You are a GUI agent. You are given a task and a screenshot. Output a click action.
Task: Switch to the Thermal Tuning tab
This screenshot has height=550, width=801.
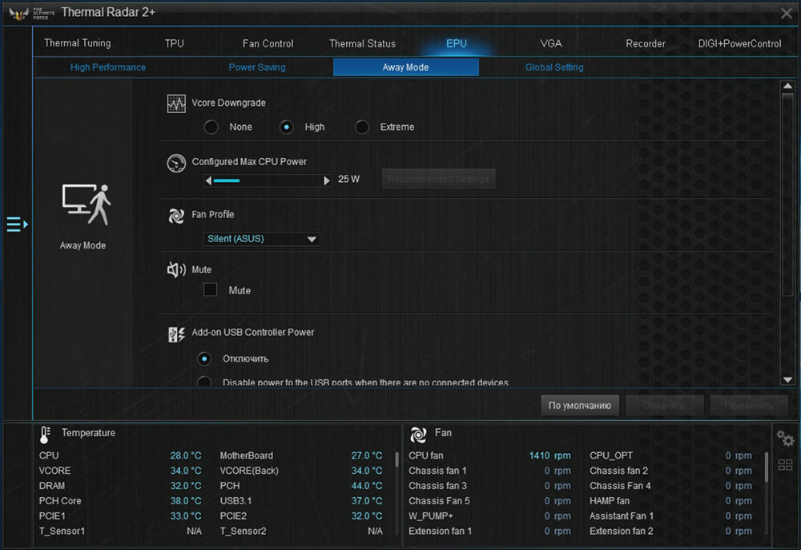[x=77, y=43]
